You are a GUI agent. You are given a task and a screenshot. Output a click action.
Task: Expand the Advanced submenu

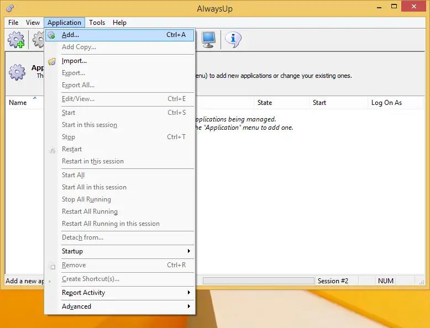point(119,306)
